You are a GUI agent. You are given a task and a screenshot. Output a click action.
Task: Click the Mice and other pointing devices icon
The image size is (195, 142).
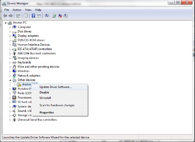(x=14, y=67)
